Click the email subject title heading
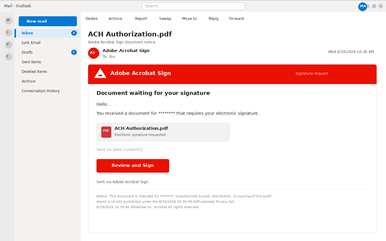This screenshot has height=241, width=386. pyautogui.click(x=130, y=34)
